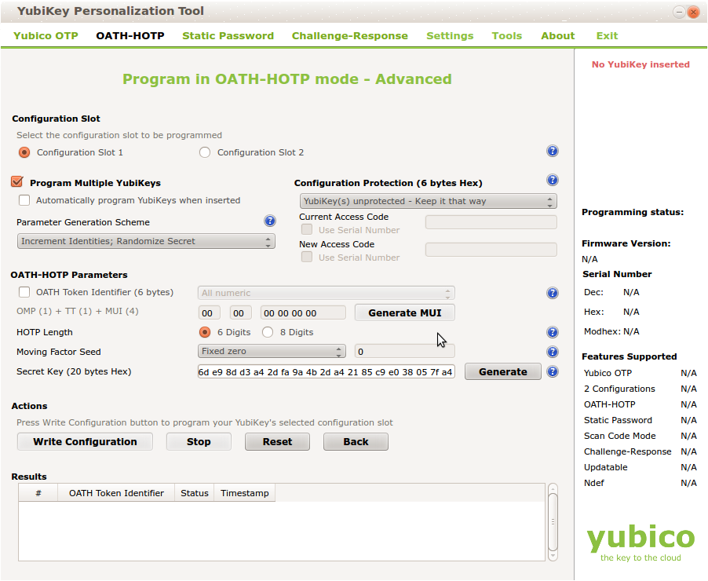The width and height of the screenshot is (708, 581).
Task: Open help for Parameter Generation Scheme
Action: (x=270, y=221)
